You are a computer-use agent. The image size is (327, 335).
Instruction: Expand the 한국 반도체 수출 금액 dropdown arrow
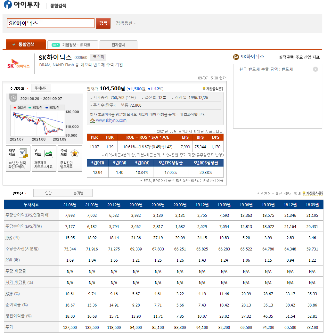coord(315,69)
